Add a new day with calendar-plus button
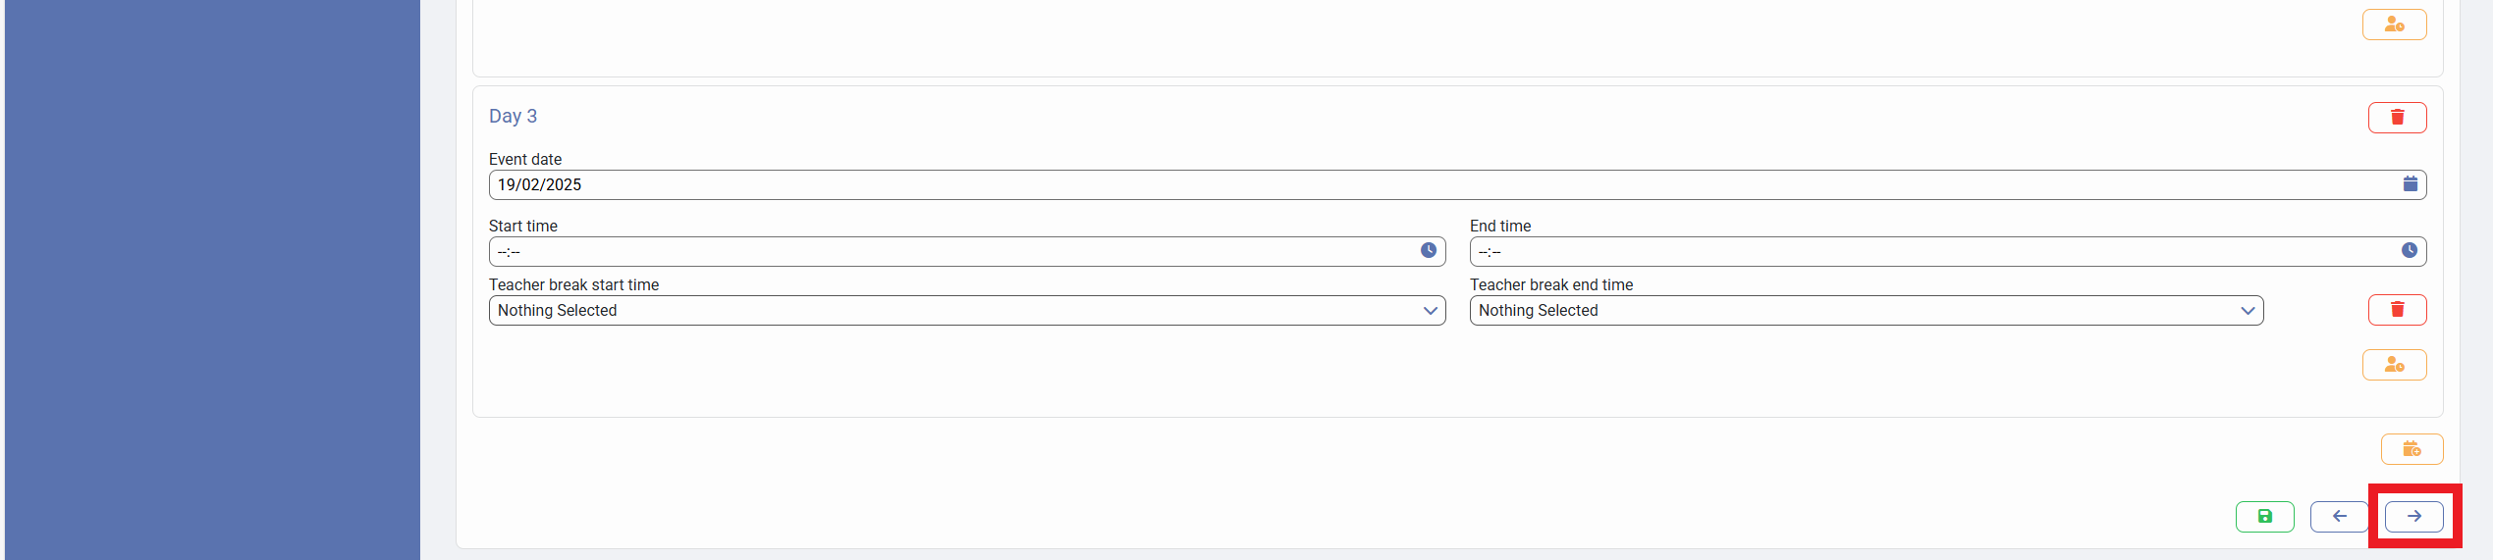This screenshot has height=560, width=2493. tap(2412, 449)
